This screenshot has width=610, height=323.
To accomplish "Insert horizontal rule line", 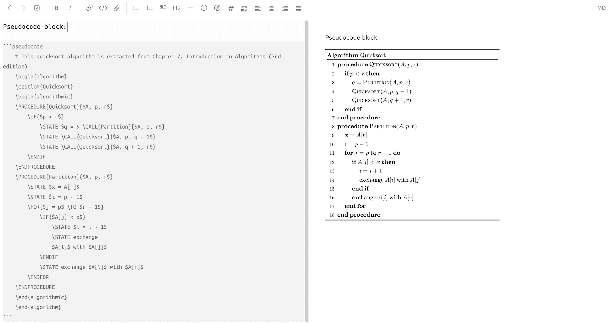I will 190,8.
